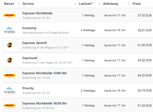Select the Express Worldwide service name
The height and width of the screenshot is (112, 153).
pyautogui.click(x=37, y=13)
